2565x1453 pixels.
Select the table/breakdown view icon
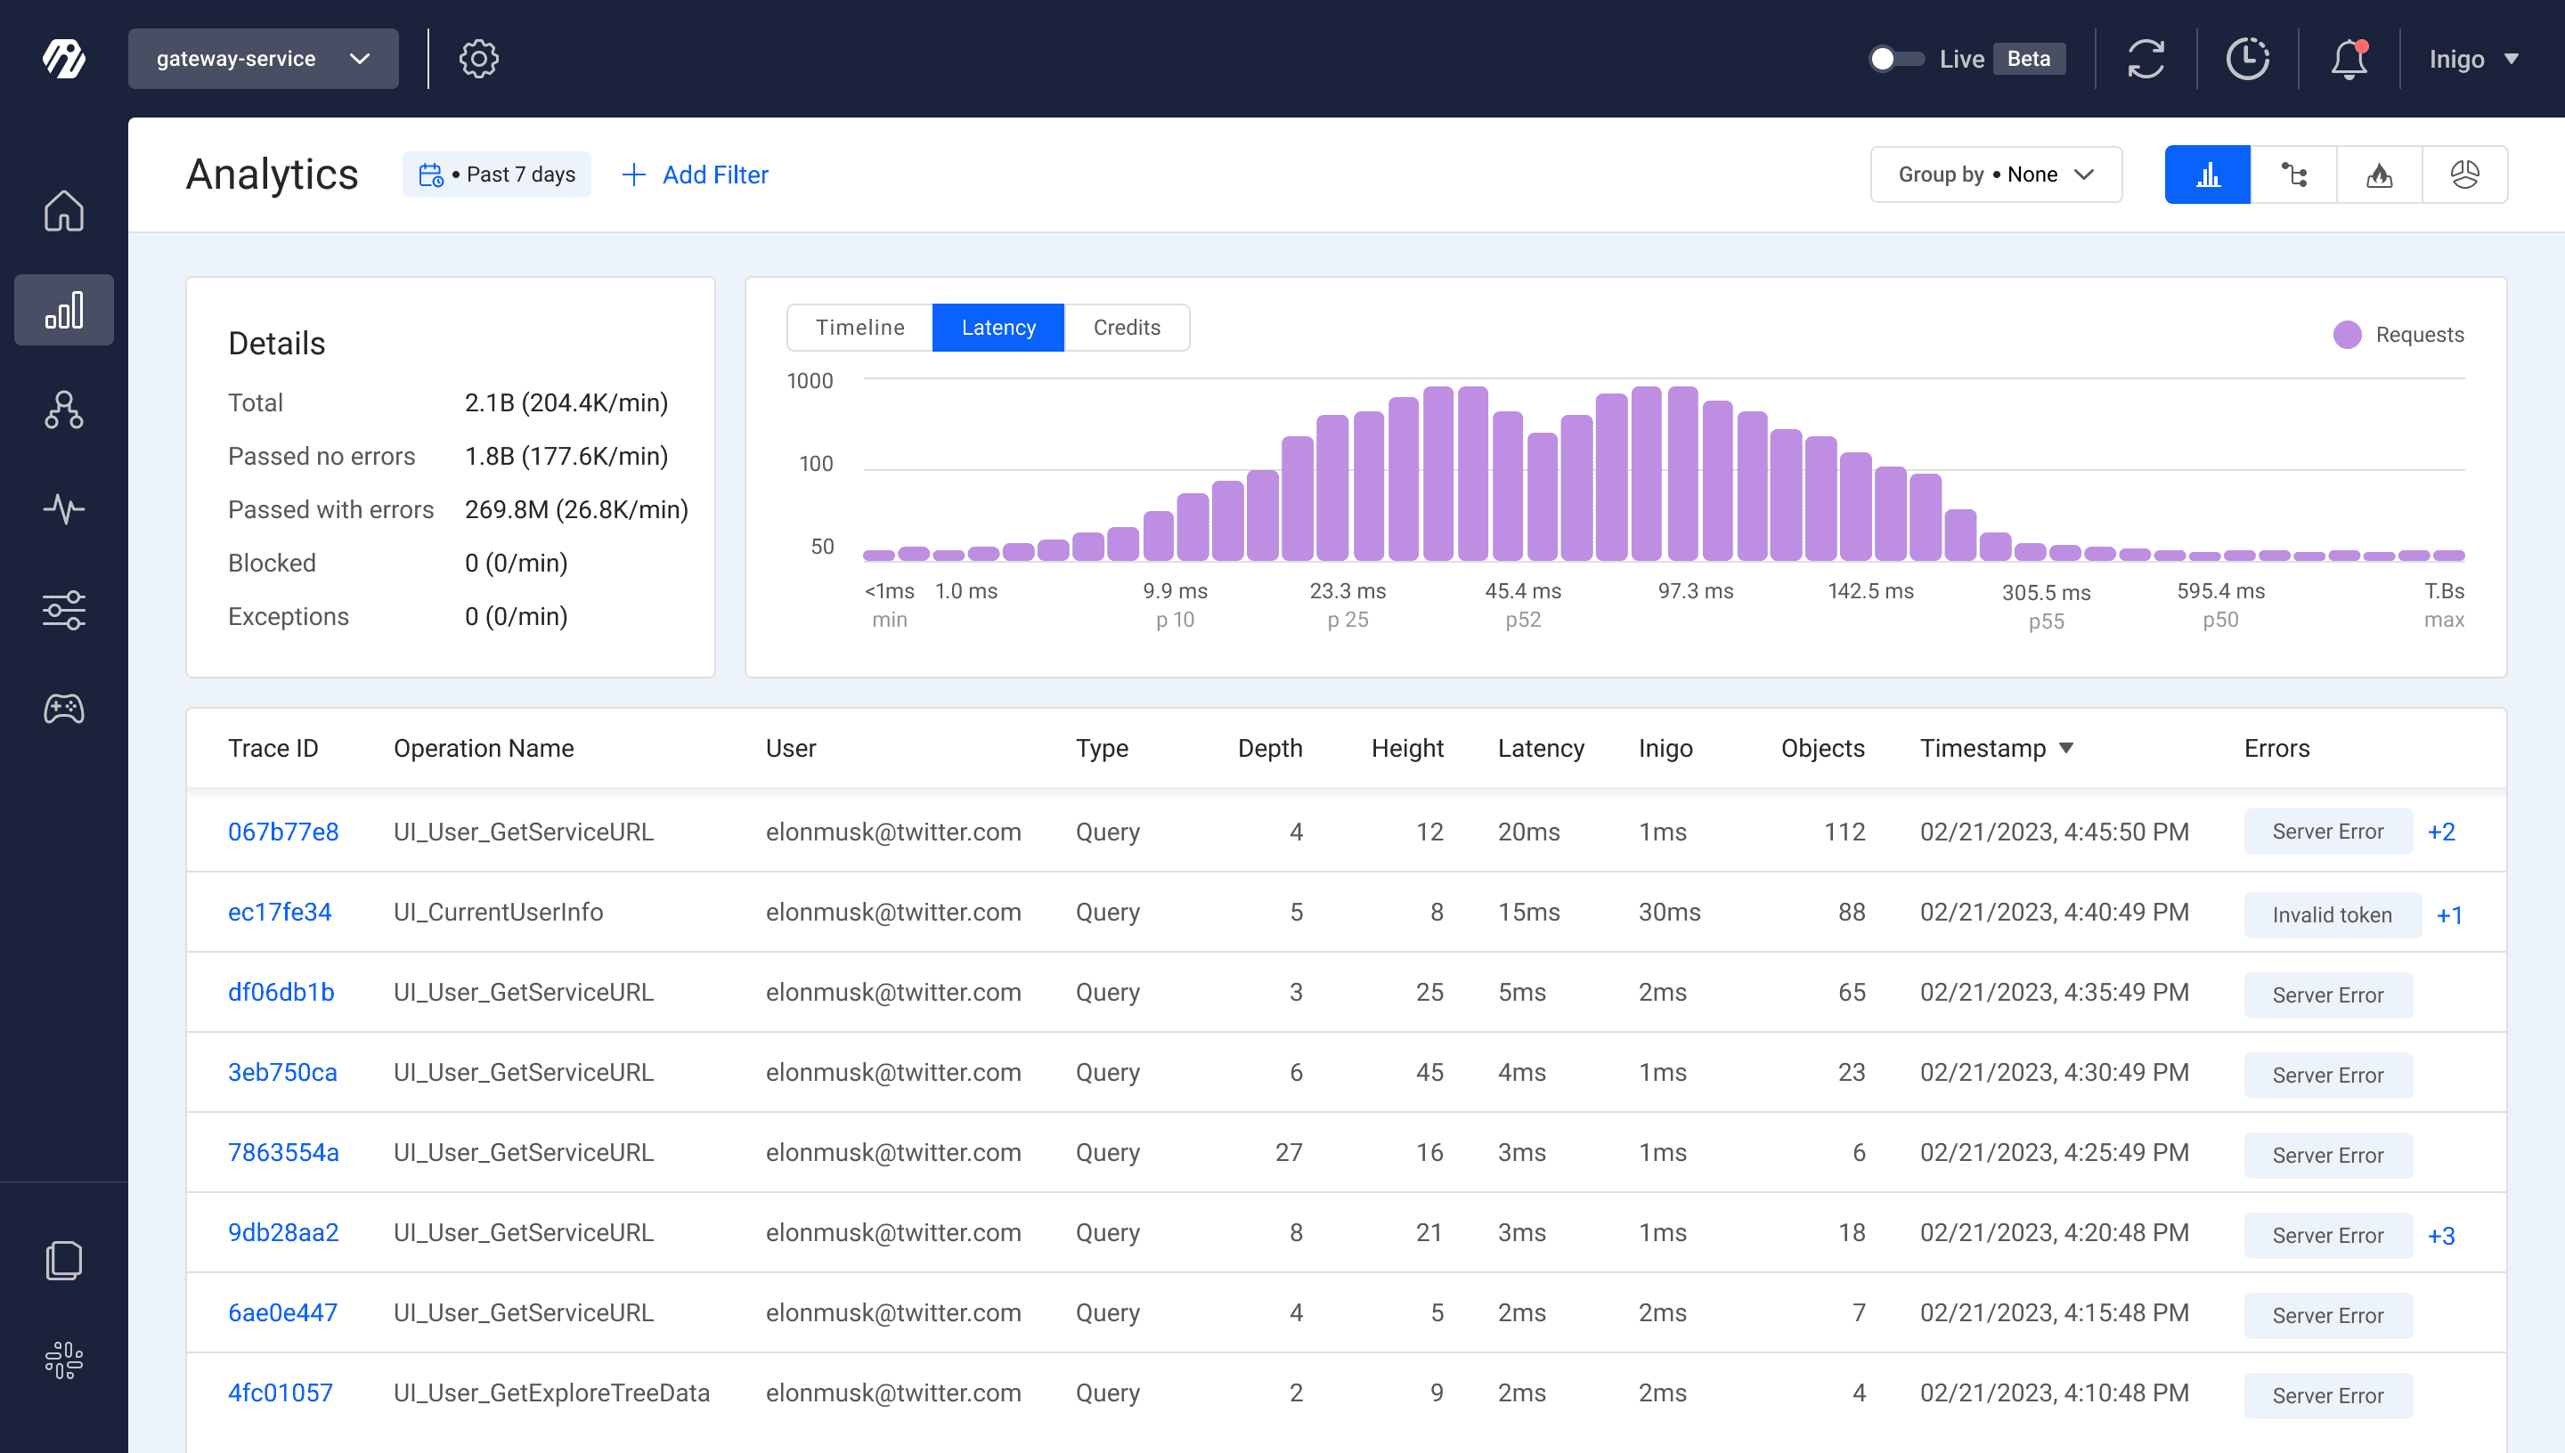point(2293,175)
